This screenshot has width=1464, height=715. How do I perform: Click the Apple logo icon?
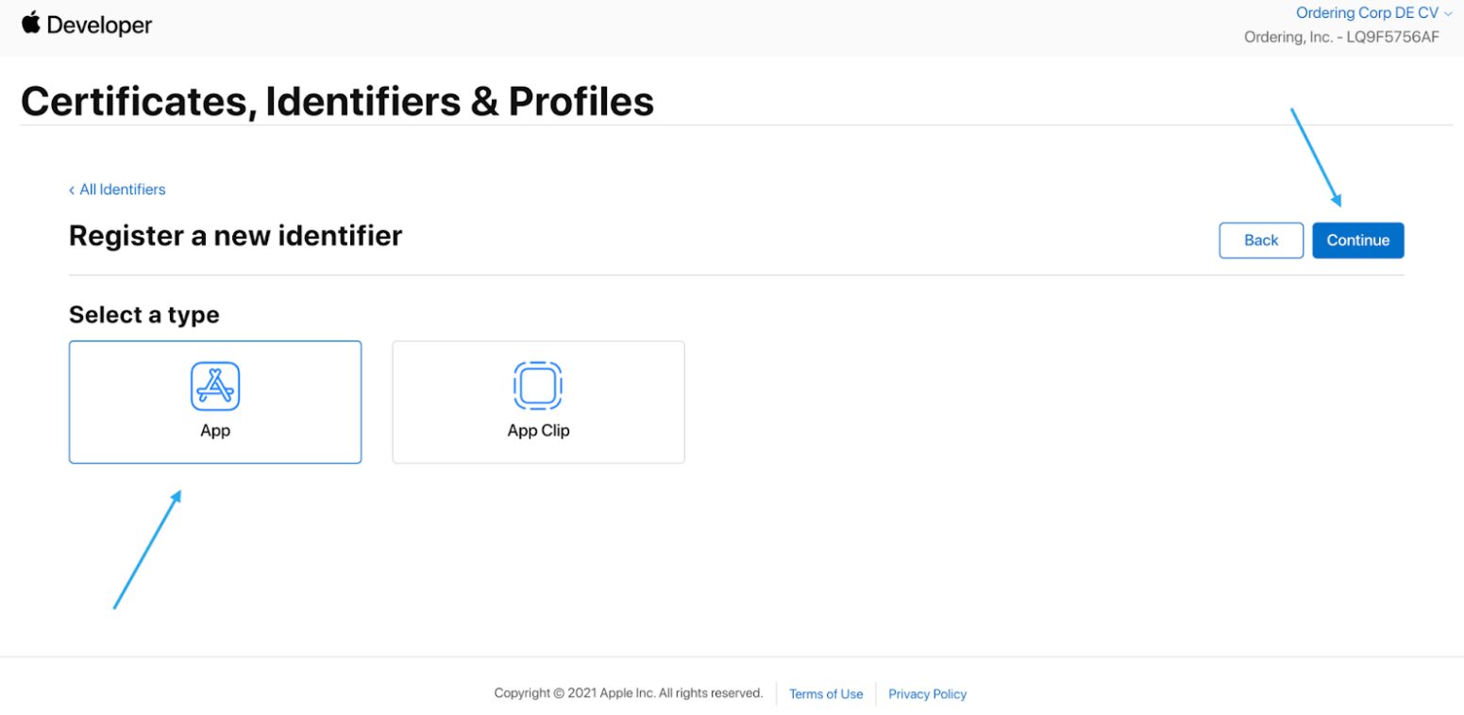(31, 24)
